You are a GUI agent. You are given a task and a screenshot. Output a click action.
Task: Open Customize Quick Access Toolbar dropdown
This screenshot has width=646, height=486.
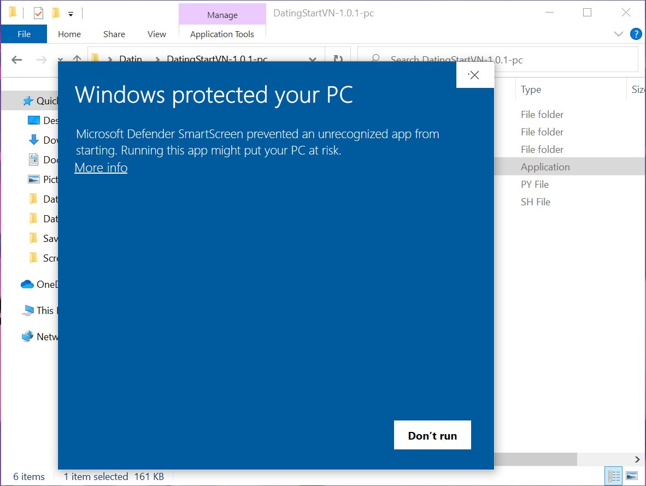tap(71, 14)
